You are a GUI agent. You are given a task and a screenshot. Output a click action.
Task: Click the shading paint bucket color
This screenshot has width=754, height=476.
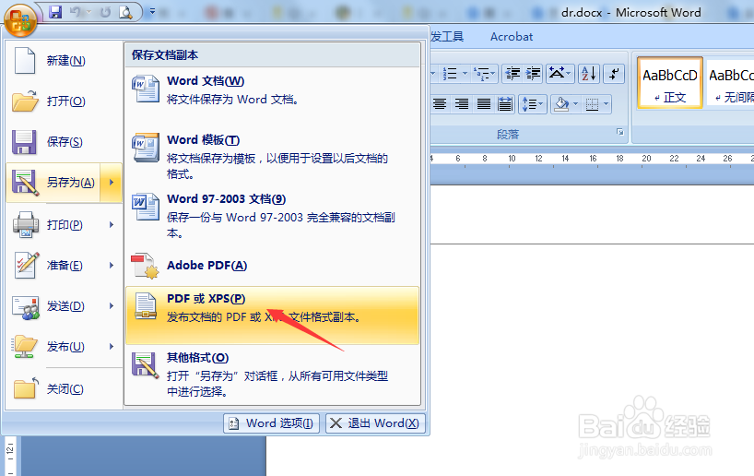561,104
